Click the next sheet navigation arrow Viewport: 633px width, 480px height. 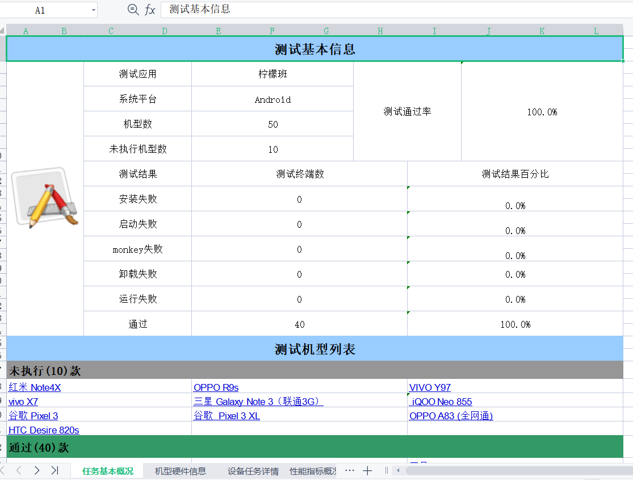tap(36, 470)
